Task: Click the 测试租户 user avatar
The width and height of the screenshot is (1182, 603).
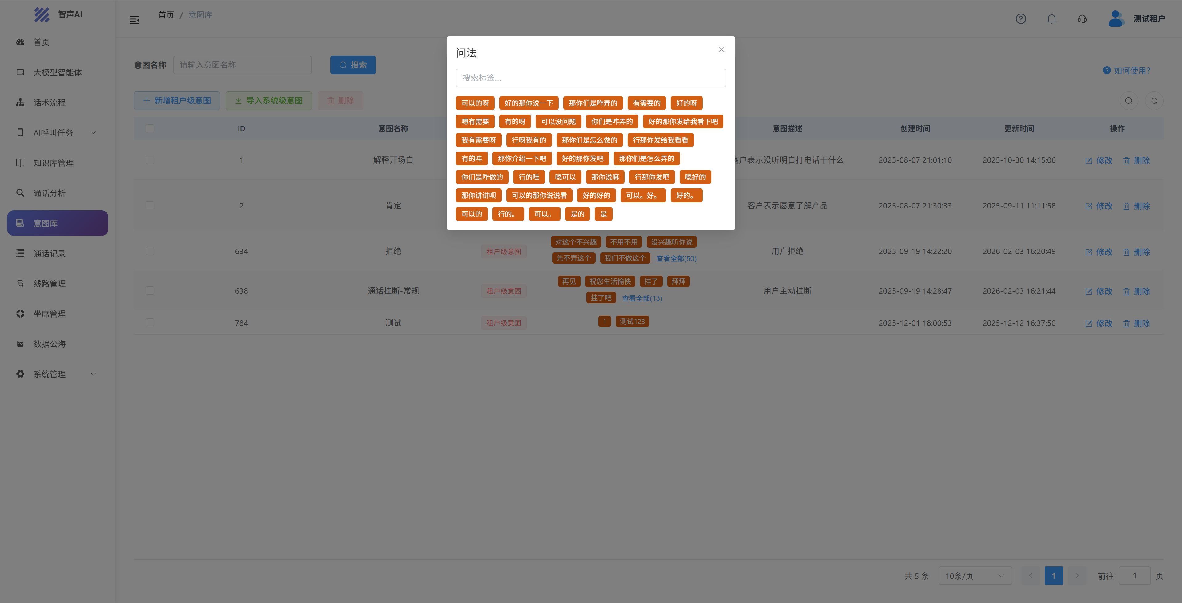Action: click(1116, 19)
